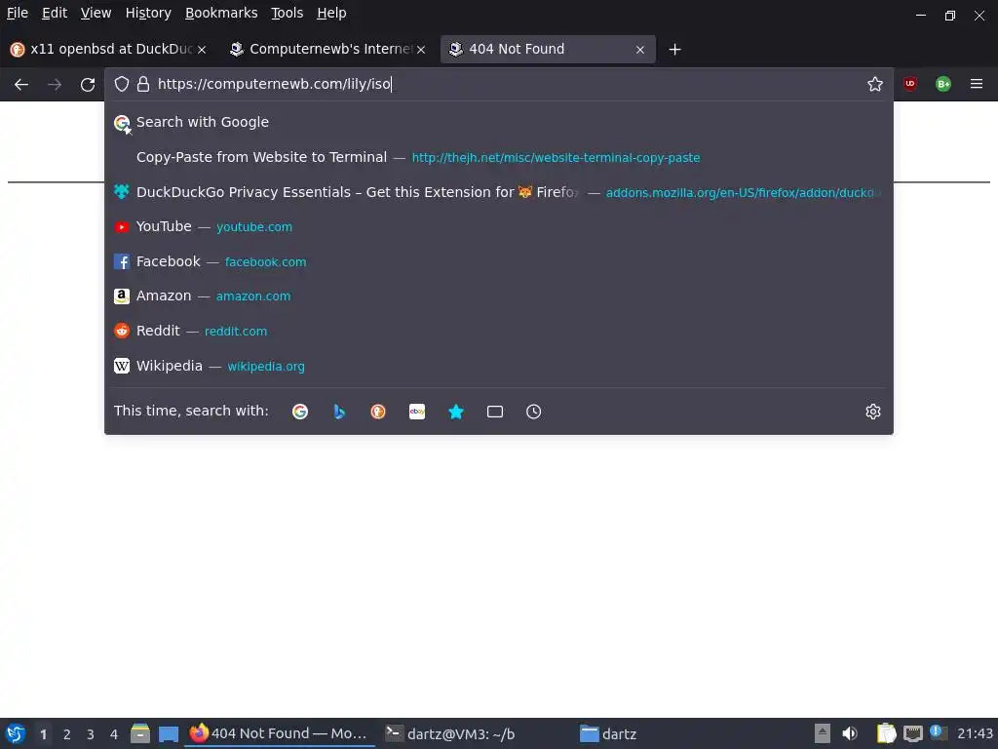This screenshot has height=749, width=998.
Task: Search only bookmarks with star icon
Action: (456, 412)
